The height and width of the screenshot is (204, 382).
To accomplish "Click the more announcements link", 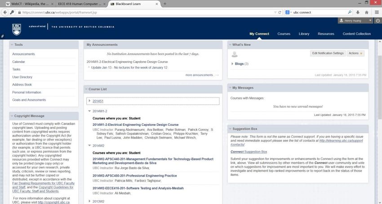I will (199, 75).
